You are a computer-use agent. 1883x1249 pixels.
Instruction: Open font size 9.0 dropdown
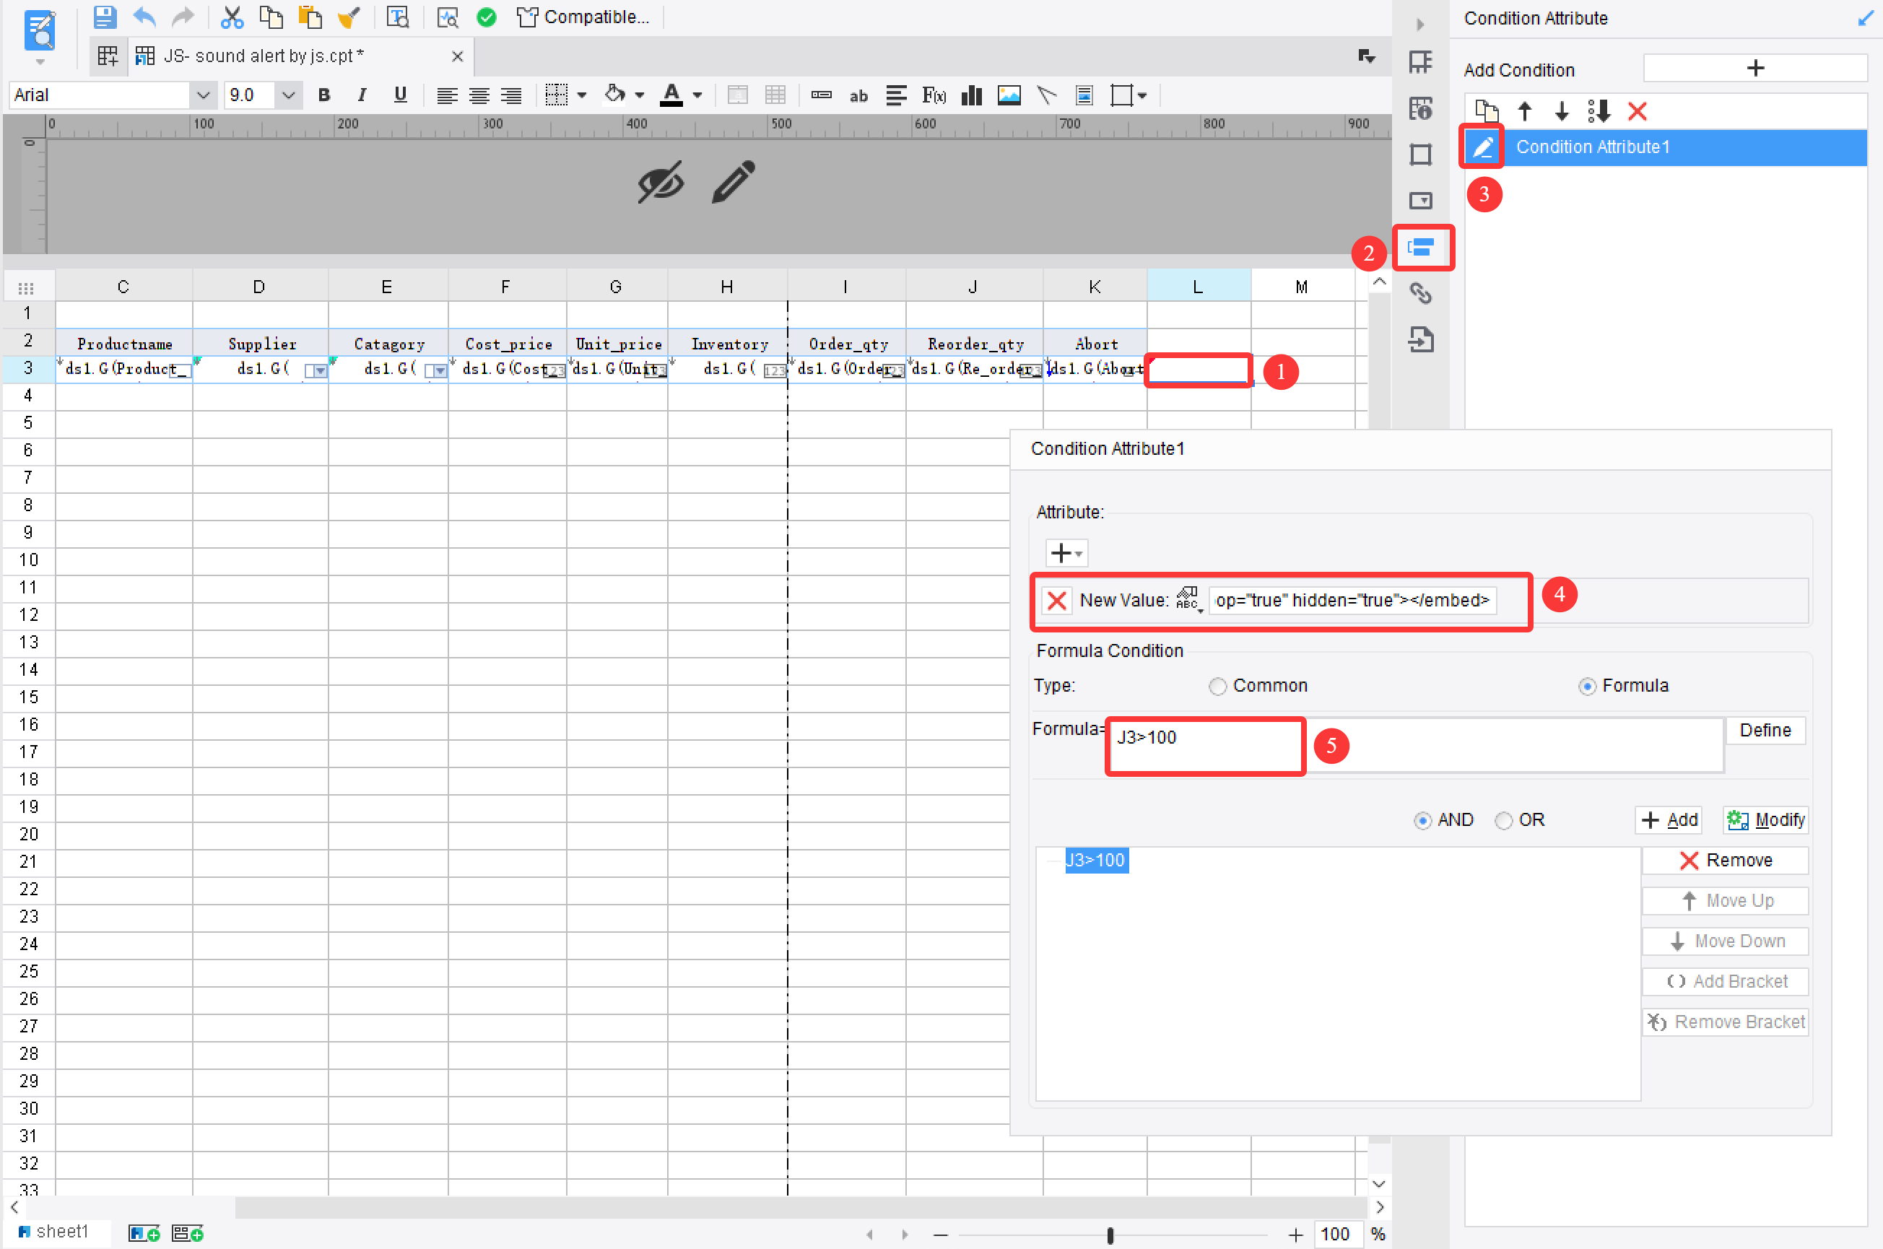pos(288,95)
